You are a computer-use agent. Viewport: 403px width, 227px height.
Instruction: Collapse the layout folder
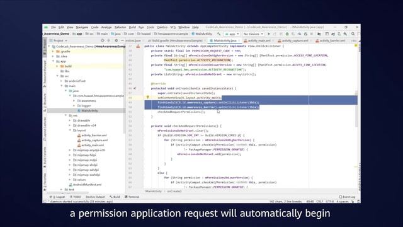[x=70, y=131]
